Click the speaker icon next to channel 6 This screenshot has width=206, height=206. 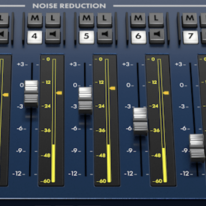(x=157, y=36)
